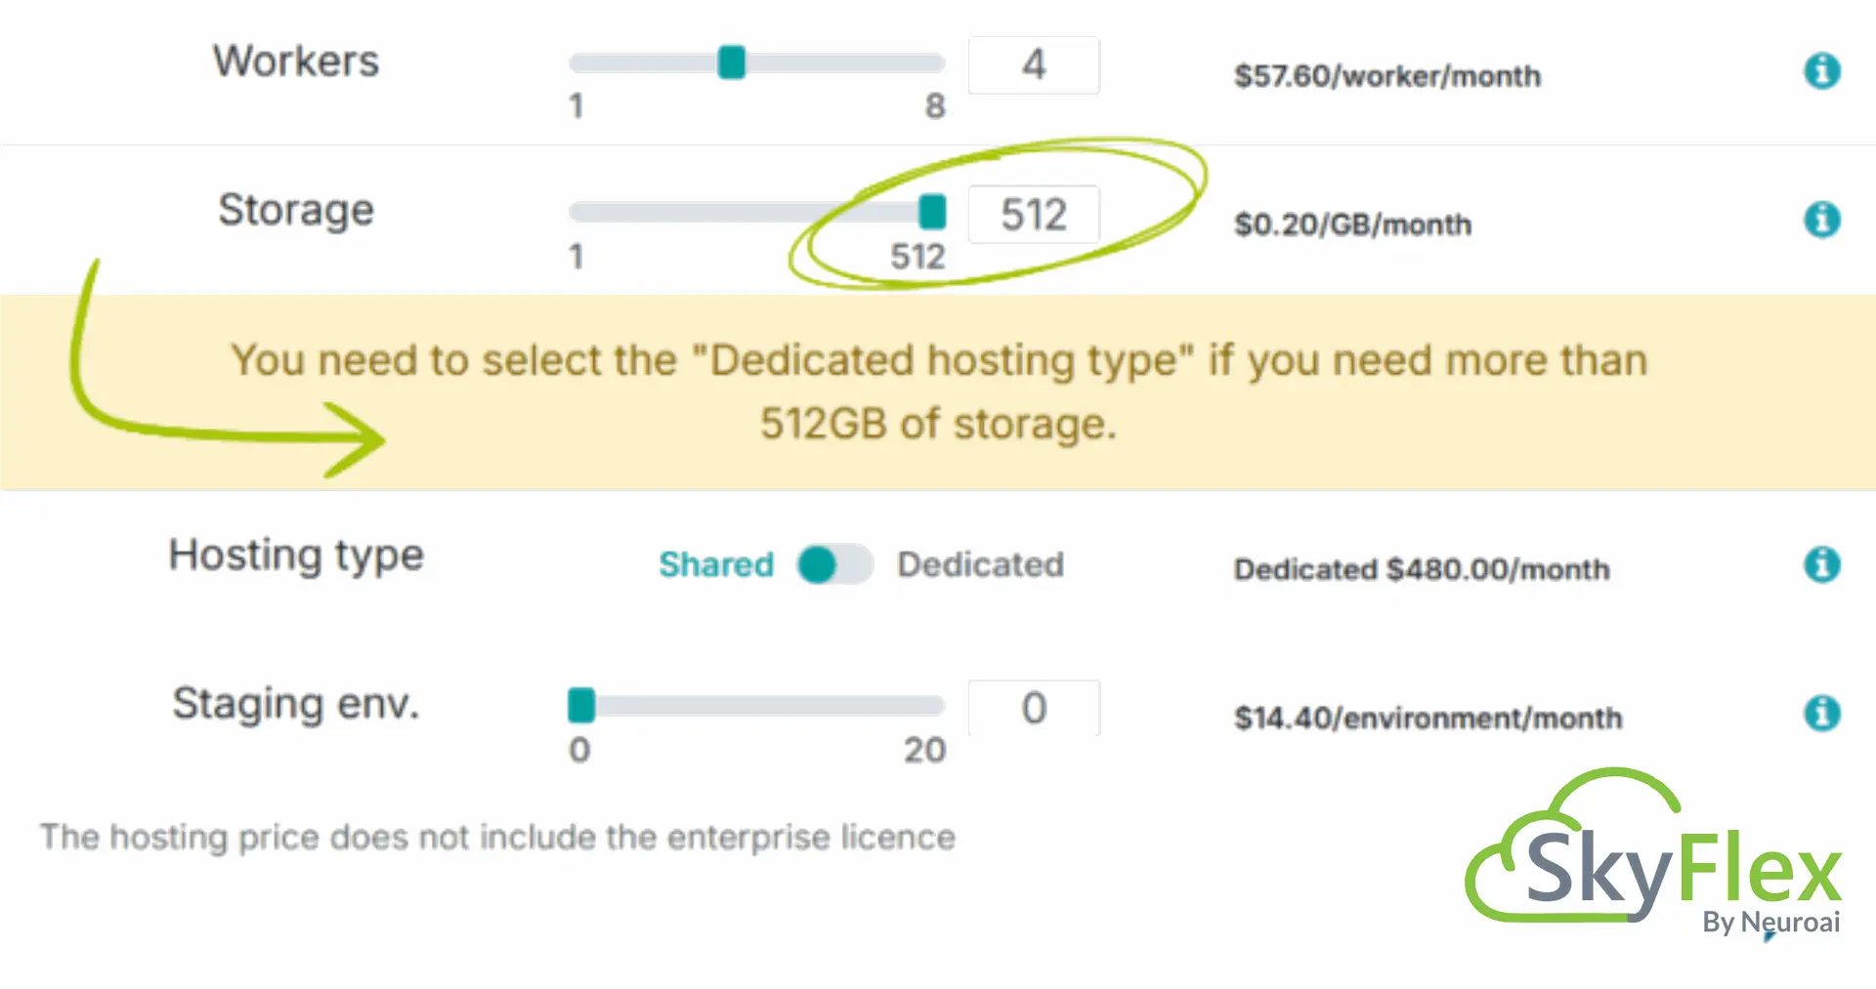Click the Staging env. value input field
This screenshot has width=1876, height=989.
(1034, 708)
